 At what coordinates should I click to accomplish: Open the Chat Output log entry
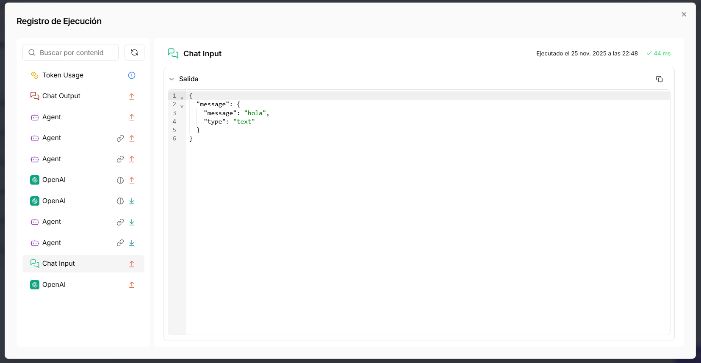click(x=61, y=96)
